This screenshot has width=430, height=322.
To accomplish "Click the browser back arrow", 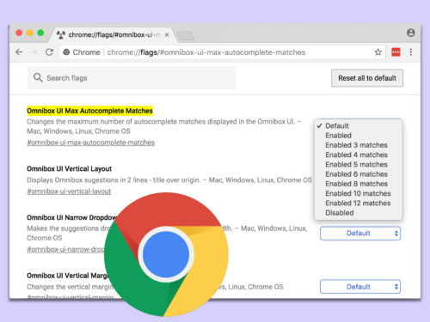I will pos(19,52).
